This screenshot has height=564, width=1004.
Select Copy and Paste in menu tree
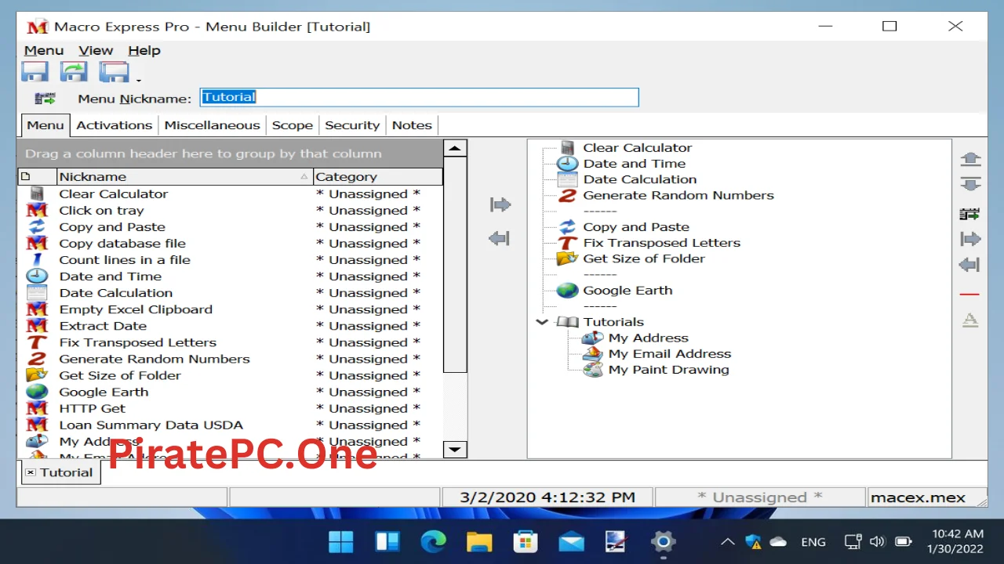635,227
